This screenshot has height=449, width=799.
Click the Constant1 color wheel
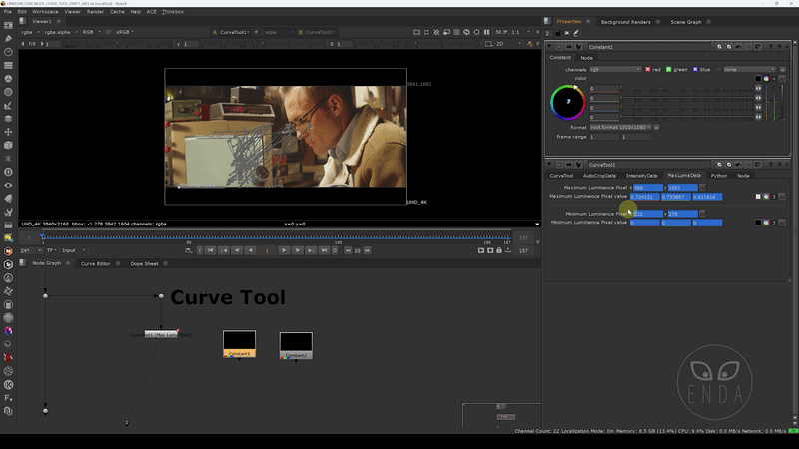(x=567, y=102)
